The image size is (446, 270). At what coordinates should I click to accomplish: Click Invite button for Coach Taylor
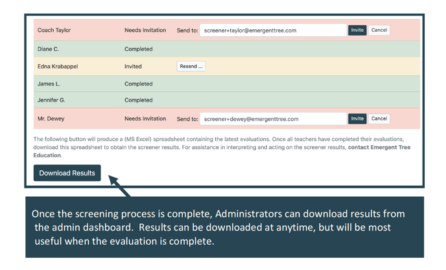tap(357, 30)
